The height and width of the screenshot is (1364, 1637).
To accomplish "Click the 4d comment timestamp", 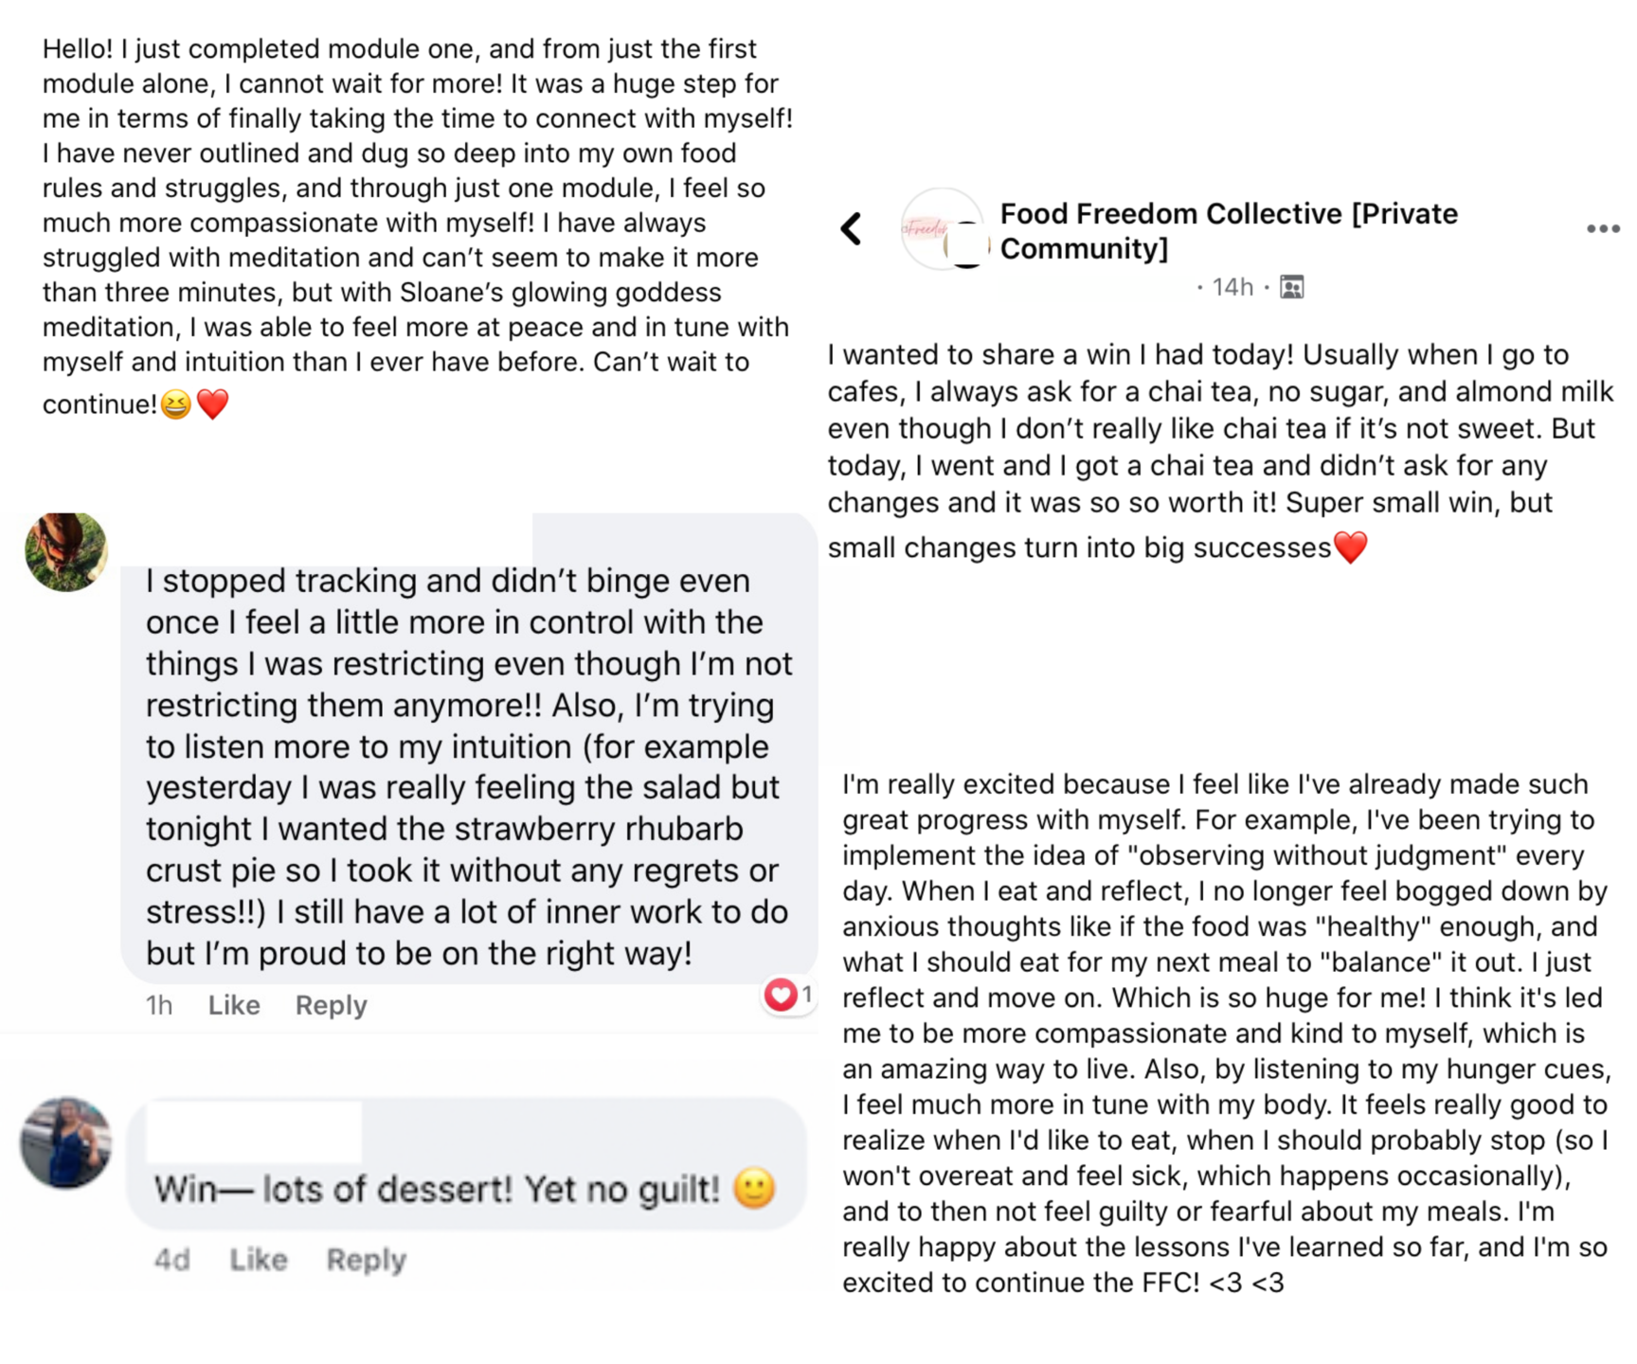I will [x=171, y=1259].
